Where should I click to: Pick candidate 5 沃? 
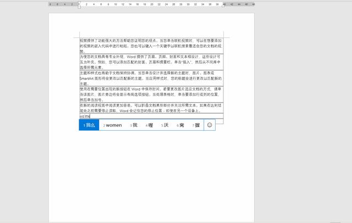tap(164, 125)
